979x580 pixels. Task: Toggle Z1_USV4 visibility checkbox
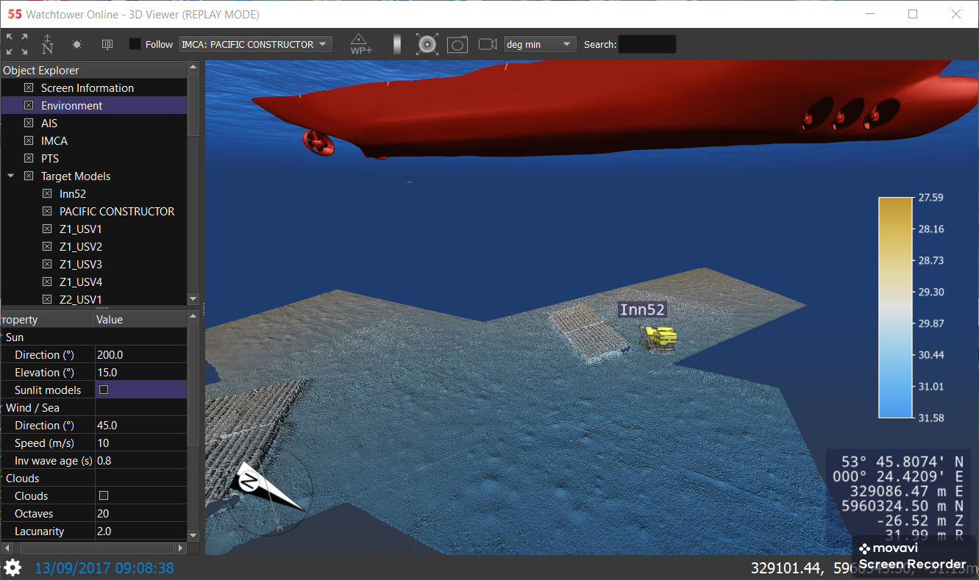pos(47,282)
